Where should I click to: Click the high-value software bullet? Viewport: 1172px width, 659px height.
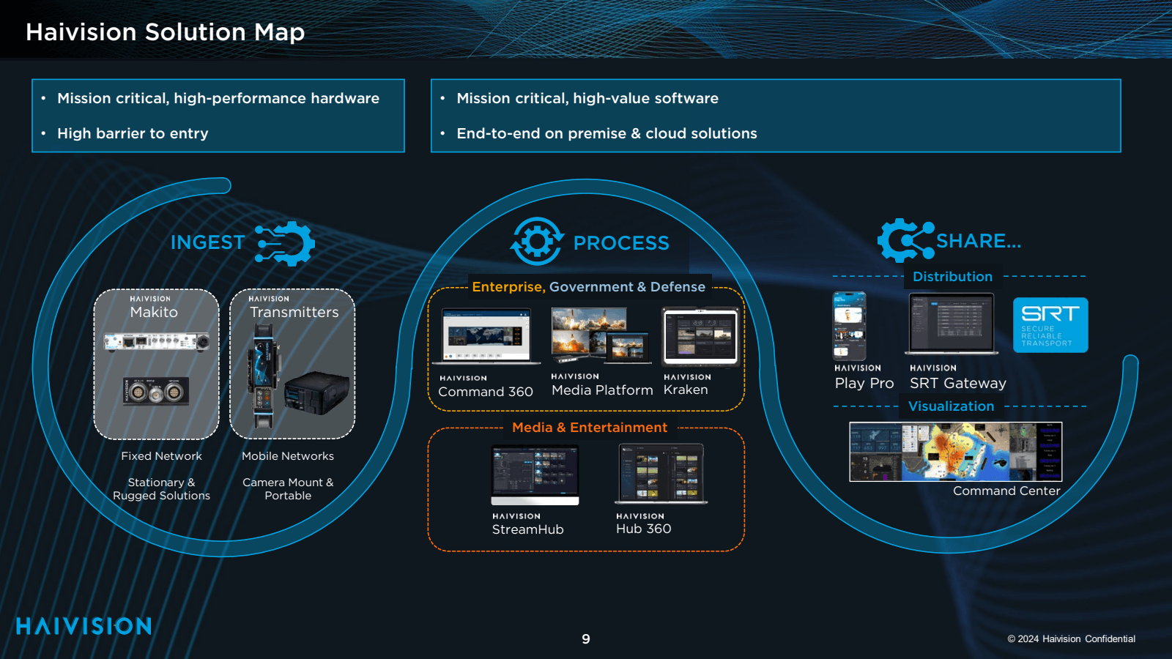[587, 98]
